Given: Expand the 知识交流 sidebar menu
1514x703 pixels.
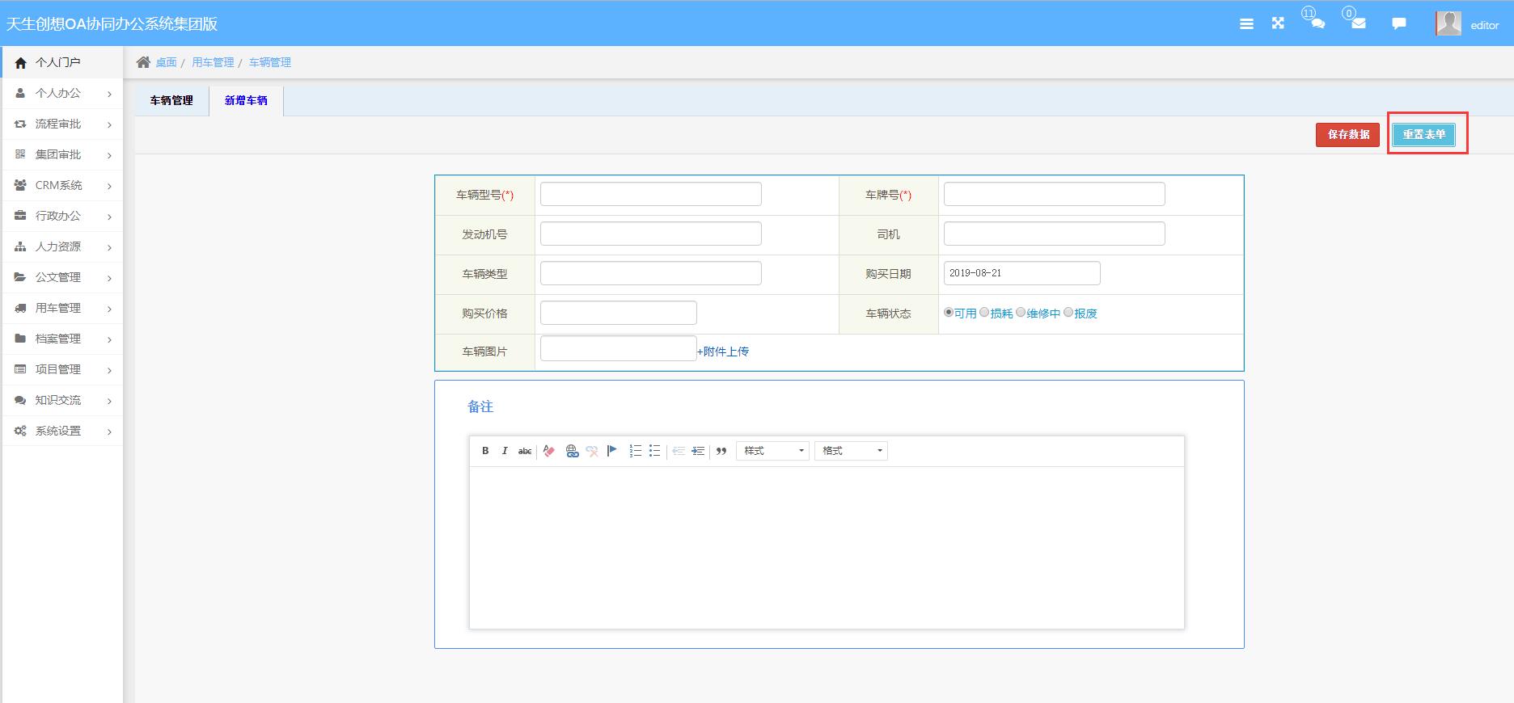Looking at the screenshot, I should point(62,401).
